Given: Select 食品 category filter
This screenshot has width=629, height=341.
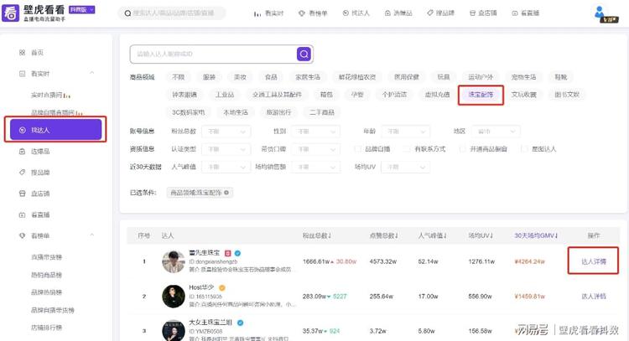Looking at the screenshot, I should pos(271,77).
